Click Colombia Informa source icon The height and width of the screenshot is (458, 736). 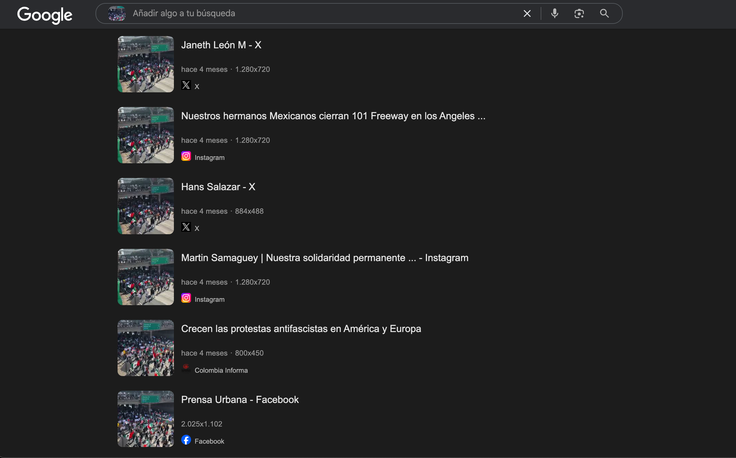click(186, 369)
